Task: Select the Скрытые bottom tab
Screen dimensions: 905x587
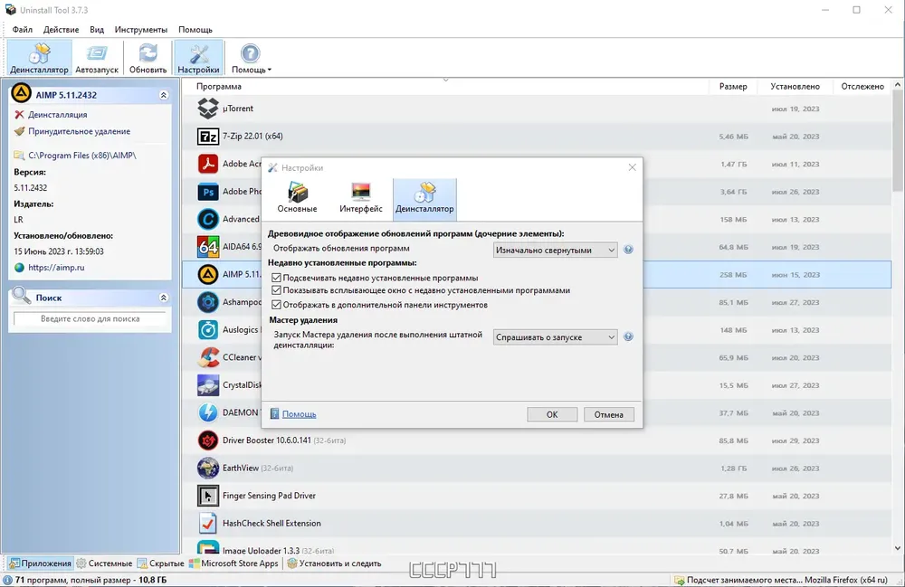Action: [x=160, y=563]
